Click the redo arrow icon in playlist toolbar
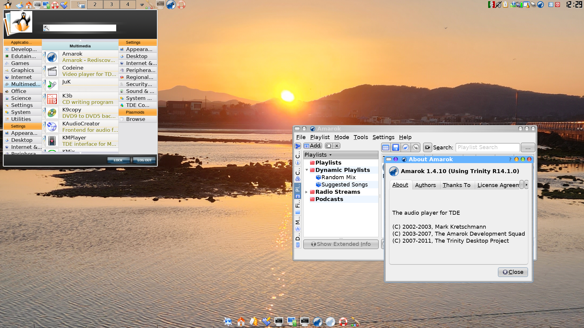Image resolution: width=584 pixels, height=328 pixels. (416, 148)
